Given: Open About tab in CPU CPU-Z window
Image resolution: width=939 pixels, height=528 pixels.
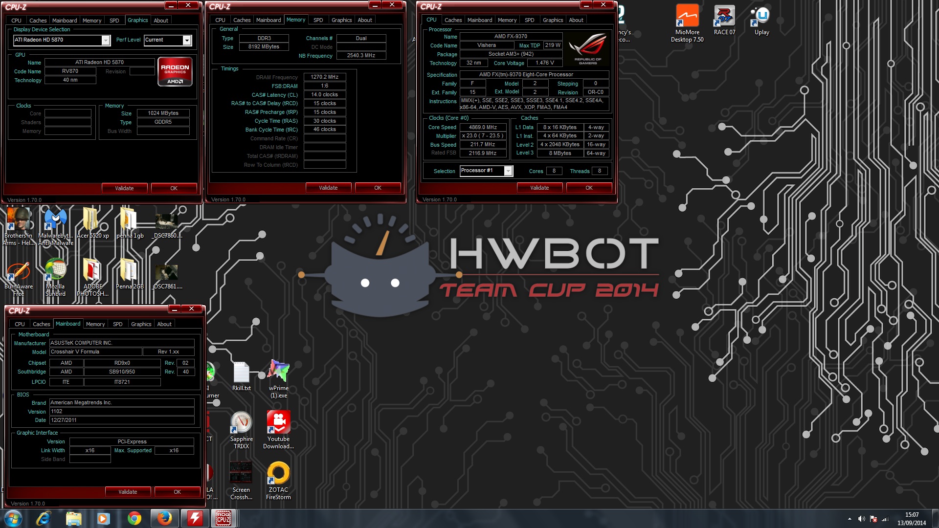Looking at the screenshot, I should click(576, 20).
